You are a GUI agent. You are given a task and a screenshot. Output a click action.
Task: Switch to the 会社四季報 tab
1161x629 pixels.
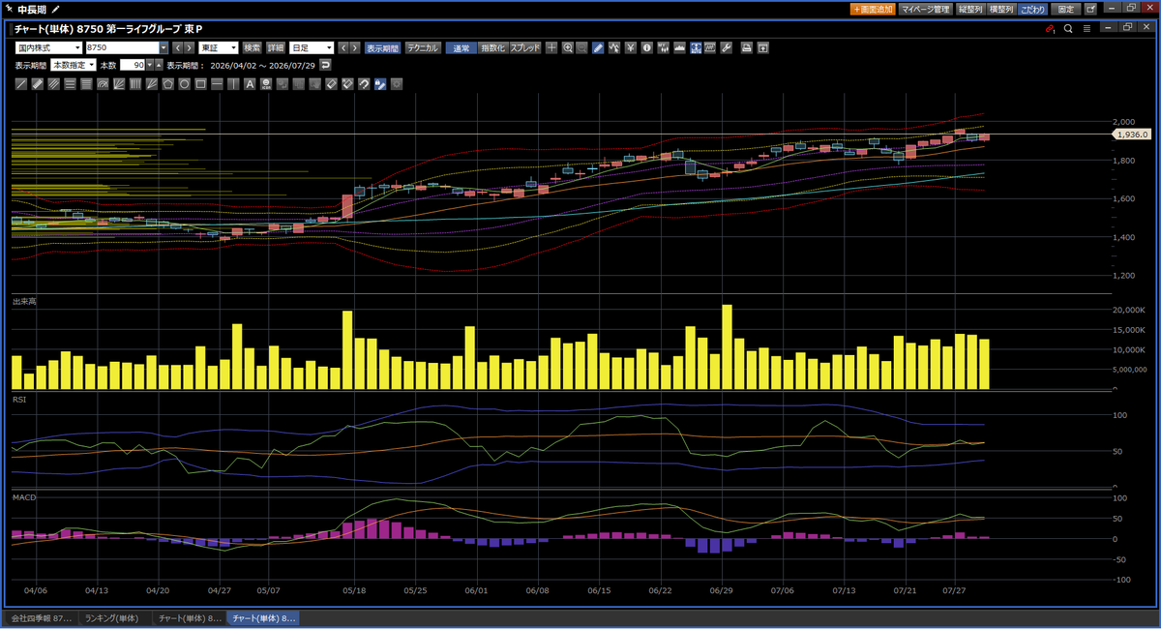click(x=40, y=617)
